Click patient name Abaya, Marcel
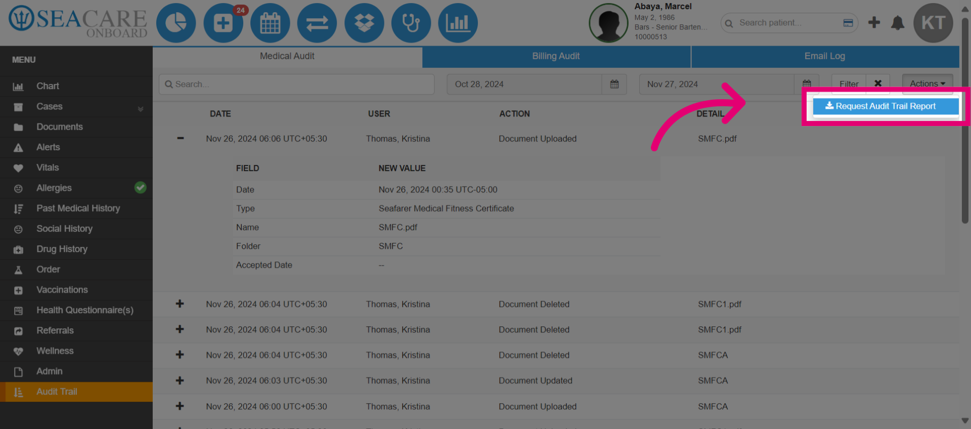 point(663,7)
